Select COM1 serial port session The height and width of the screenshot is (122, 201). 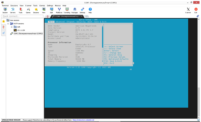[28, 33]
